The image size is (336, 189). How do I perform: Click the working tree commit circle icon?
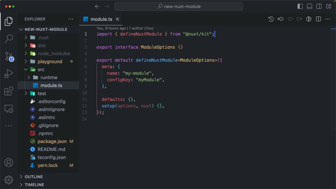(x=290, y=19)
